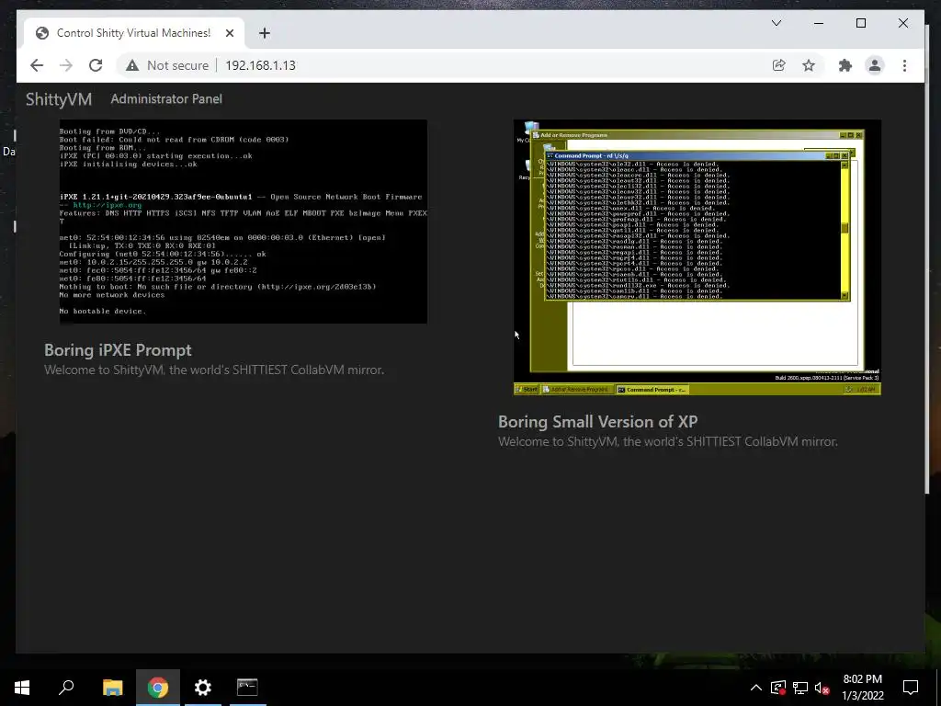Screen dimensions: 941x706
Task: Expand the tab search chevron
Action: [x=776, y=23]
